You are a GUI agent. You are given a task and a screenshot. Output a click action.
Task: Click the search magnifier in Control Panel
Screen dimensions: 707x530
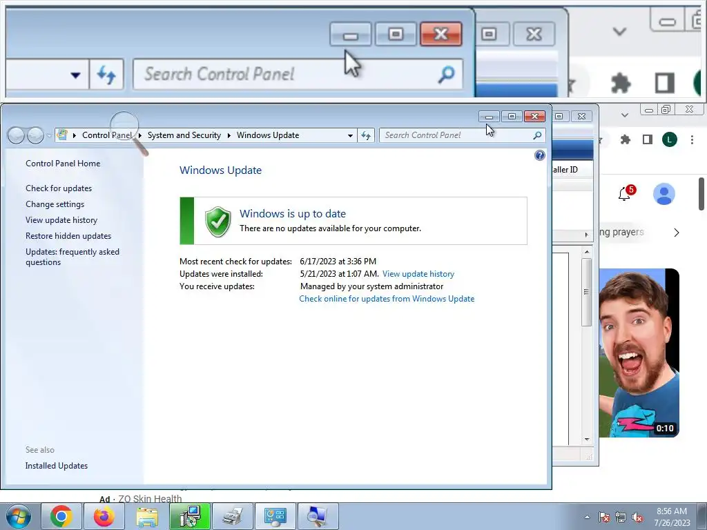coord(537,135)
